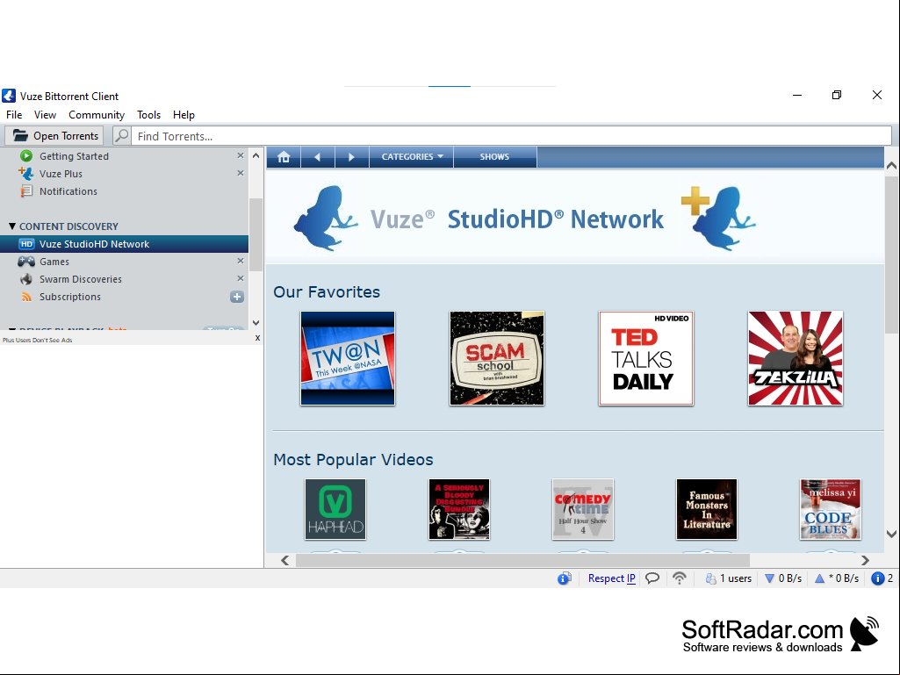
Task: Open the Notifications sidebar entry
Action: click(x=68, y=191)
